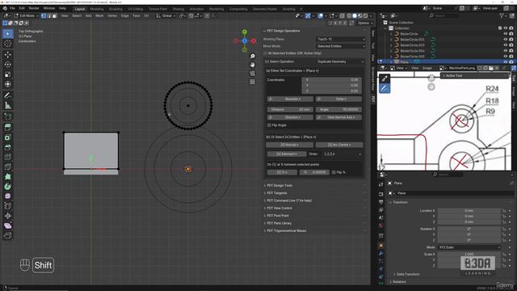Select the Rip Region tool

click(x=7, y=235)
